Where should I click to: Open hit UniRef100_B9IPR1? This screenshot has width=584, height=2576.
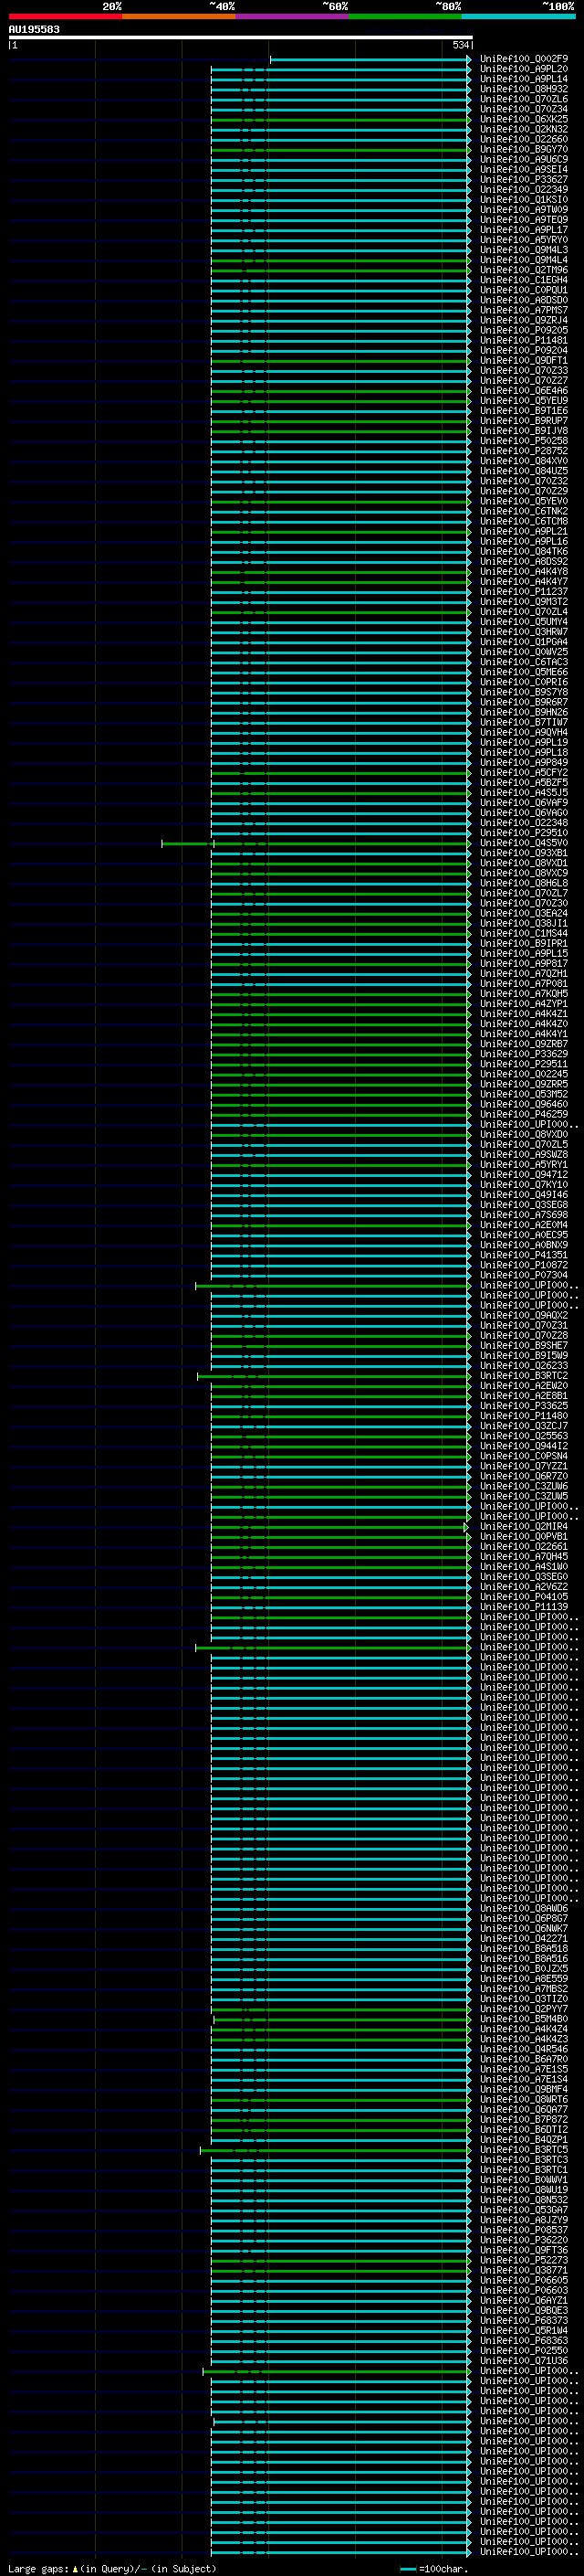524,944
